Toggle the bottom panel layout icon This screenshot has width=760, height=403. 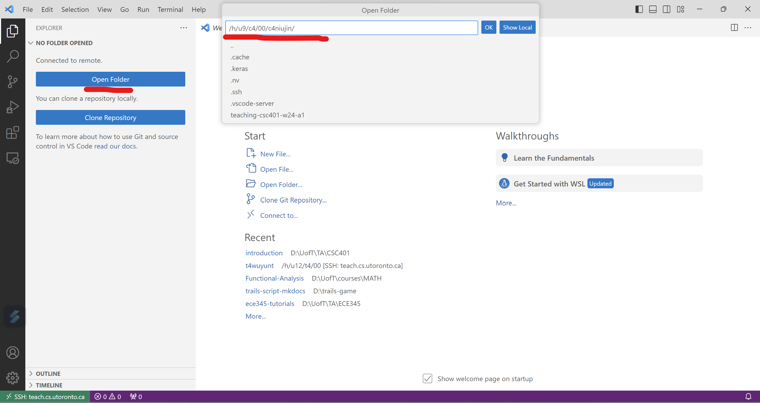[x=653, y=9]
